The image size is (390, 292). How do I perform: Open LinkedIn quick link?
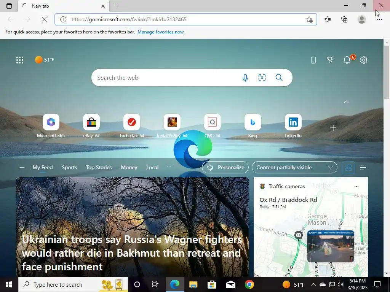(293, 126)
